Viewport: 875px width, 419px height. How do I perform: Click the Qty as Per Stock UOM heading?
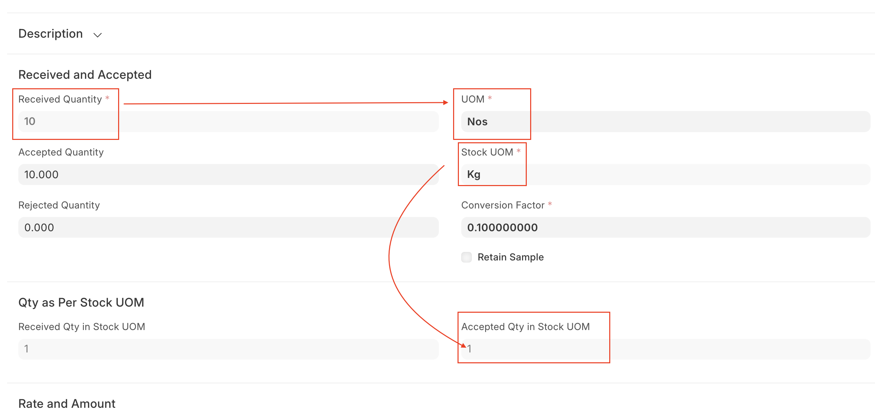81,302
